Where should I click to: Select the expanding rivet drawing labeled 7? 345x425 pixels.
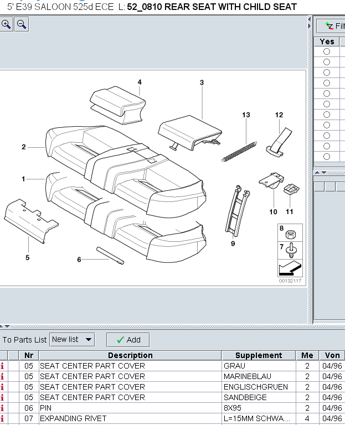(x=292, y=251)
